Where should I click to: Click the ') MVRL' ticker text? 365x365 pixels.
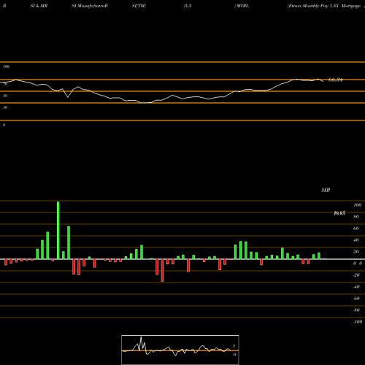pos(242,6)
